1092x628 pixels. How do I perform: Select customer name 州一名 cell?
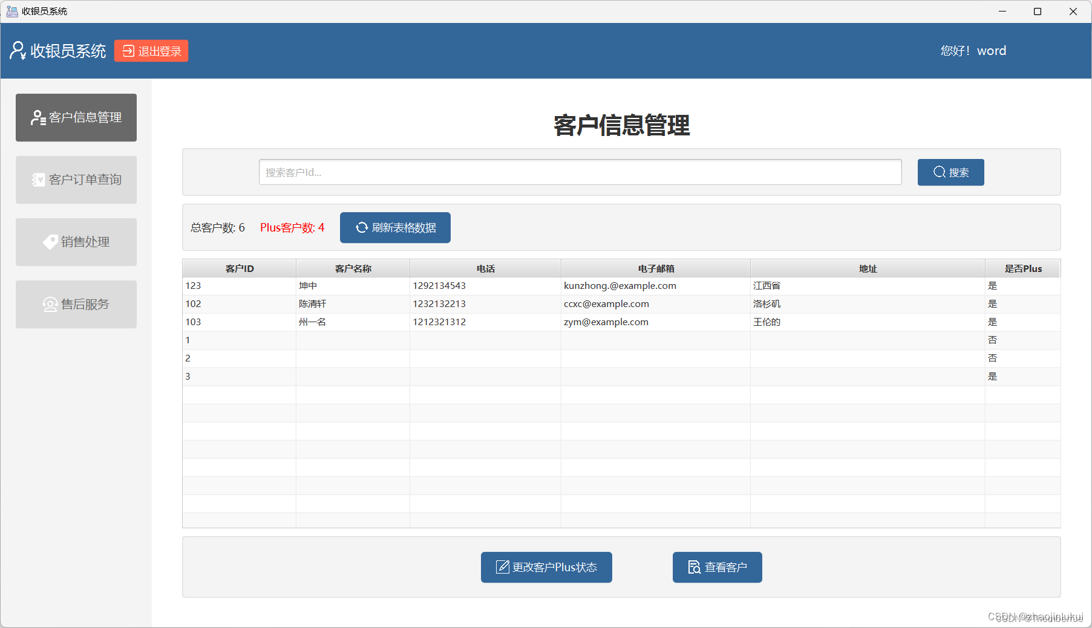click(353, 322)
